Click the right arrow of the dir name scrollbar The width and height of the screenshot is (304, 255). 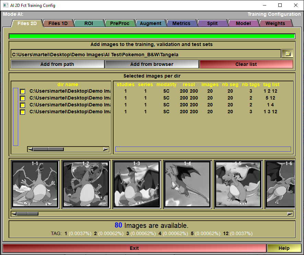coord(106,149)
